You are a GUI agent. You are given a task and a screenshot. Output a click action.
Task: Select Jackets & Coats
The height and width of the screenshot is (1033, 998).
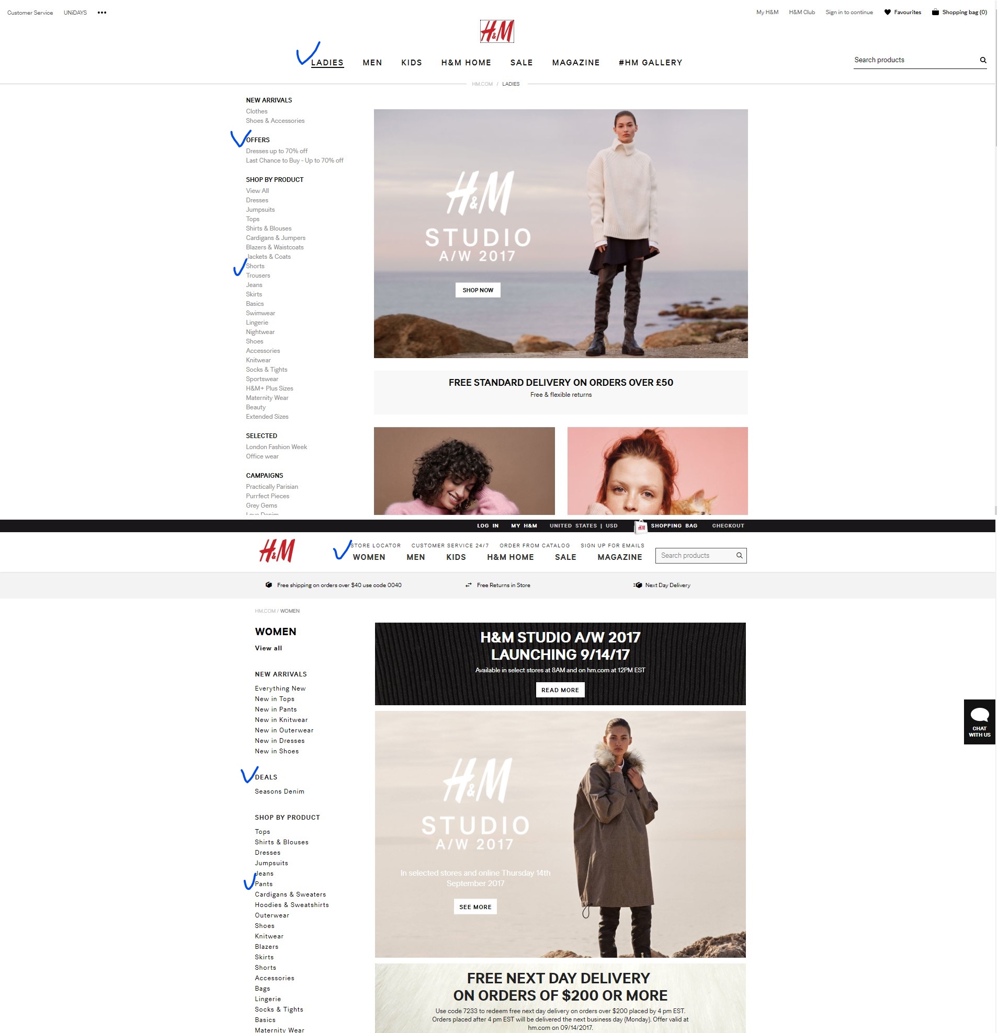click(268, 257)
